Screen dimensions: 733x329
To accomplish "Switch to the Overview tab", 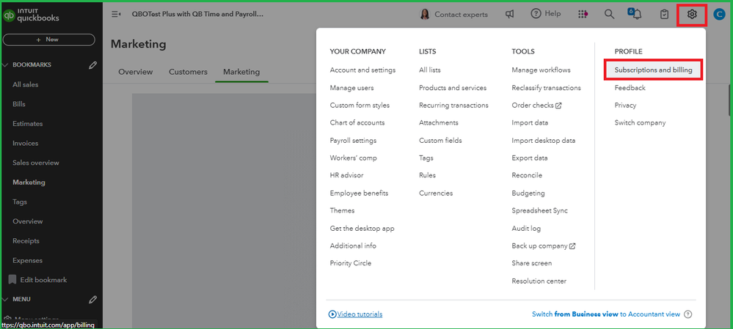I will [x=135, y=72].
